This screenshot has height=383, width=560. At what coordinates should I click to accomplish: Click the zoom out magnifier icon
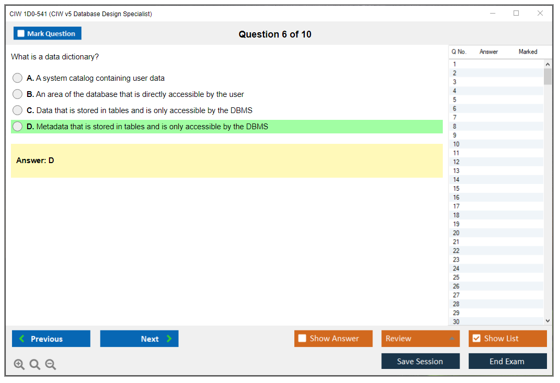[x=51, y=365]
